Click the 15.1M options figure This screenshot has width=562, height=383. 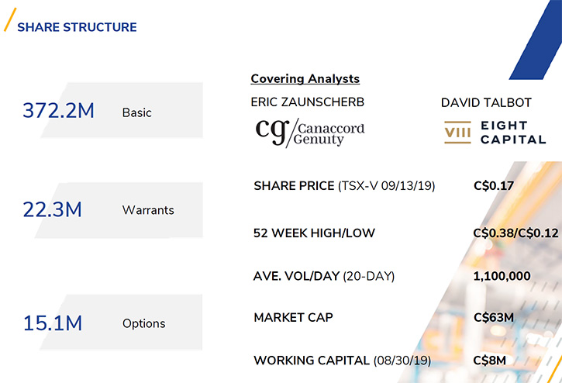pos(53,323)
